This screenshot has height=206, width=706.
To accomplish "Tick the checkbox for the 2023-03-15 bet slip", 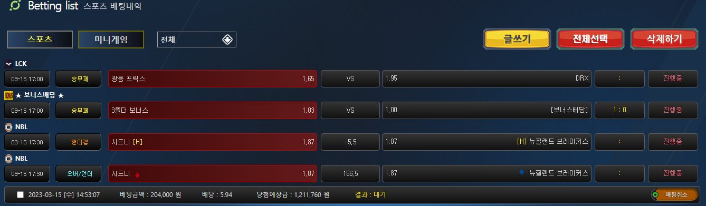I will coord(20,195).
